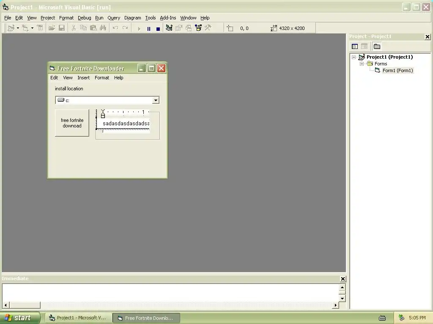Image resolution: width=433 pixels, height=324 pixels.
Task: Open the Visual Basic View menu
Action: coord(32,18)
